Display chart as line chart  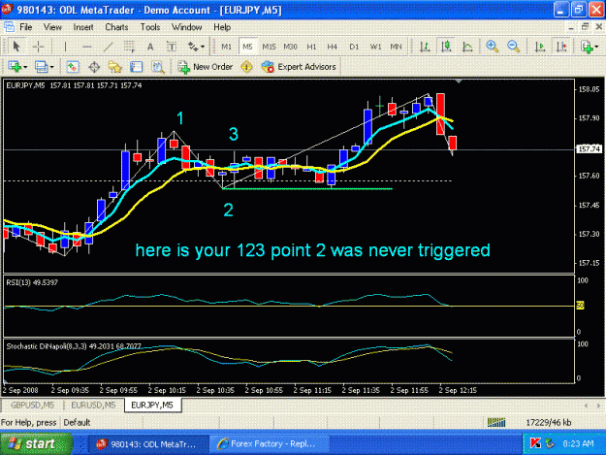(467, 47)
